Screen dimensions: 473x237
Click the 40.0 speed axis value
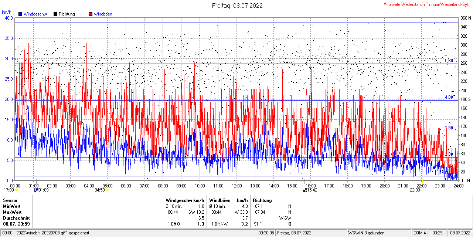click(8, 18)
